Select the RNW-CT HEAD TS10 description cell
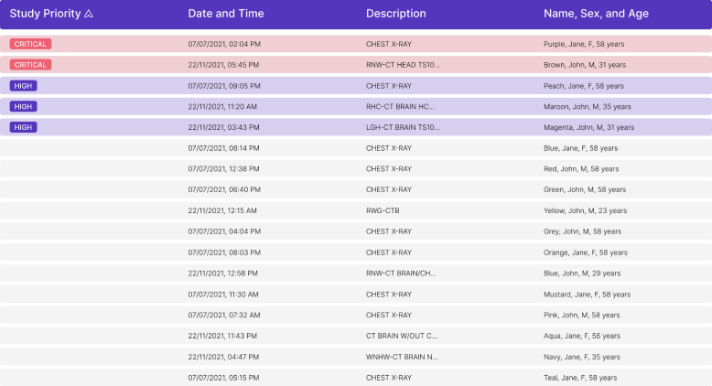 tap(402, 65)
